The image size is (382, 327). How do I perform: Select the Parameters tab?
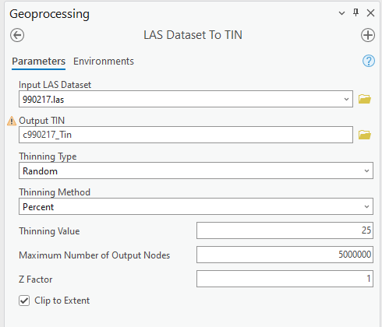[x=38, y=62]
